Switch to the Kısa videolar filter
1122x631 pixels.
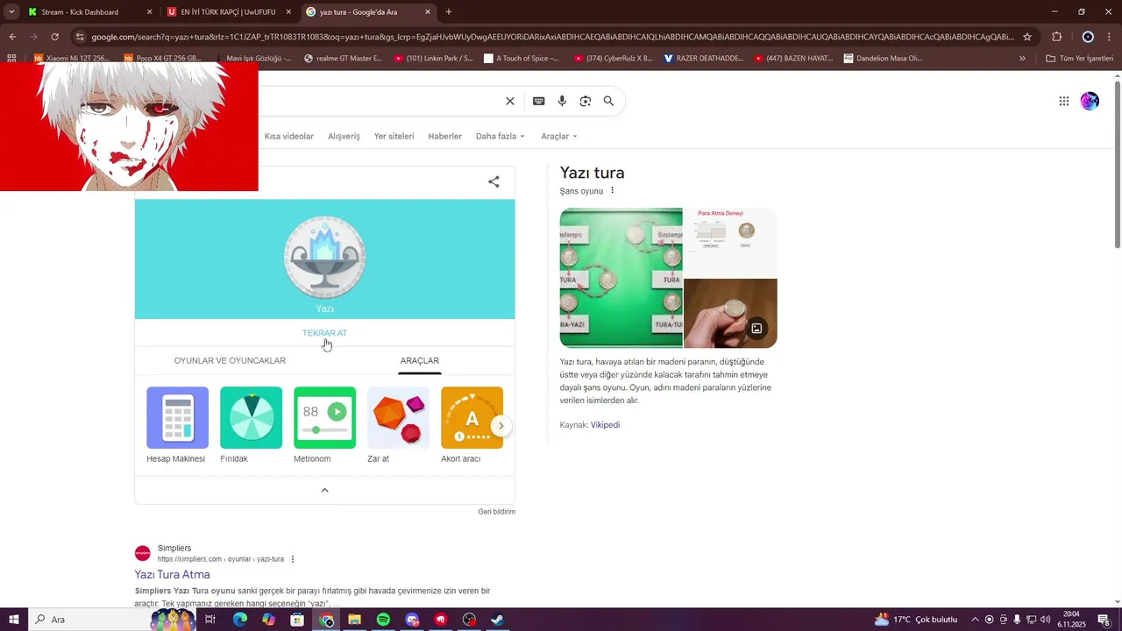289,136
